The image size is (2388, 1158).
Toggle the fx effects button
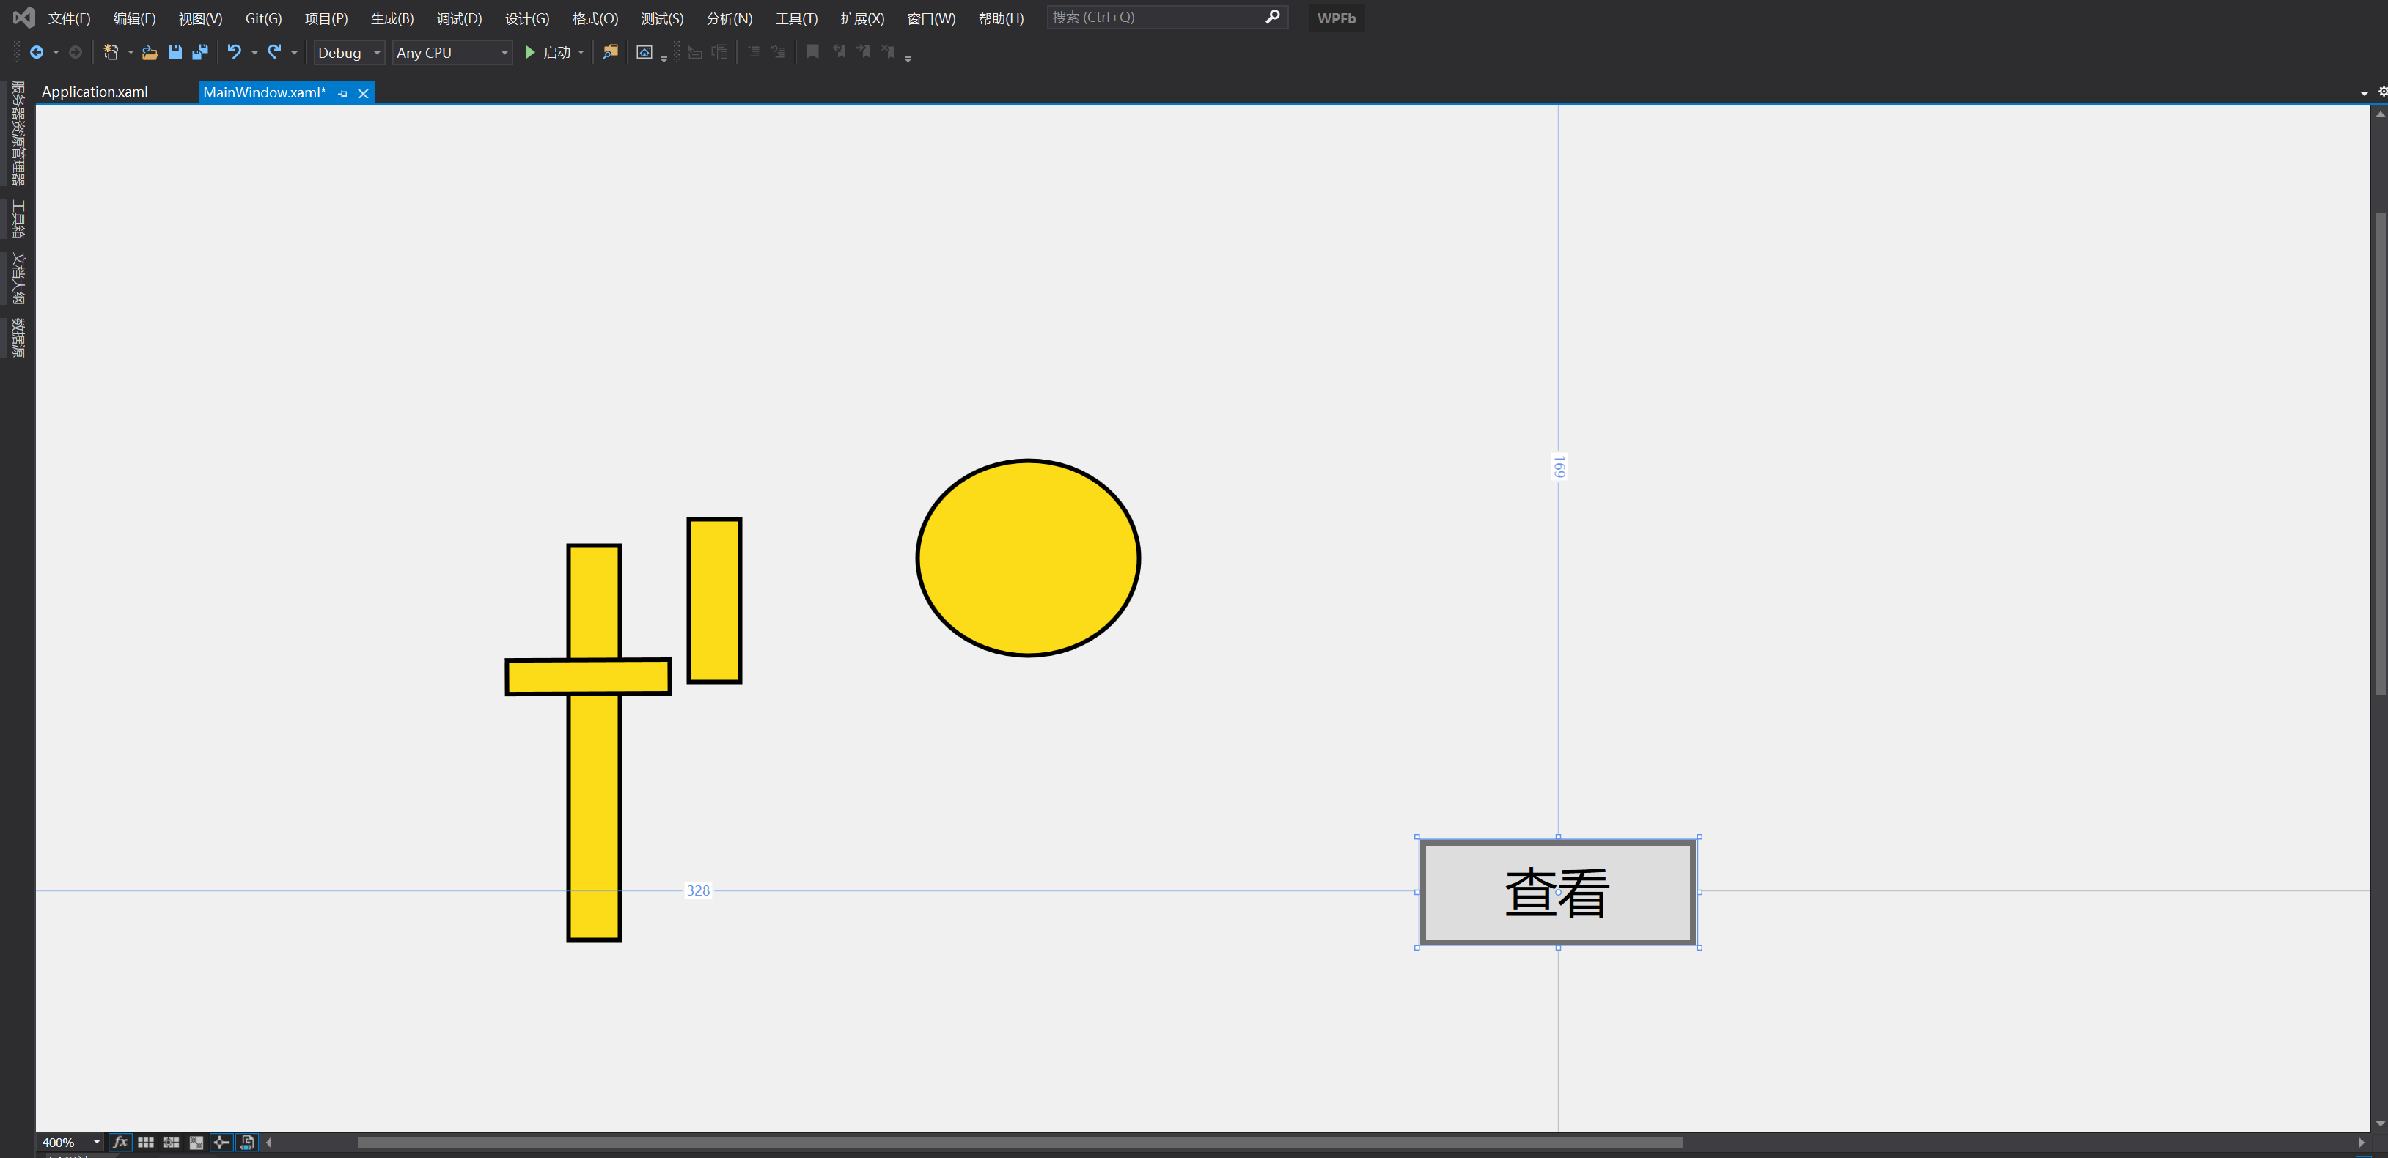(120, 1143)
